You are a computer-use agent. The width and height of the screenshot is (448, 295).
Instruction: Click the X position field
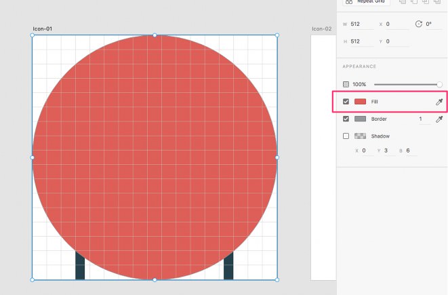397,24
